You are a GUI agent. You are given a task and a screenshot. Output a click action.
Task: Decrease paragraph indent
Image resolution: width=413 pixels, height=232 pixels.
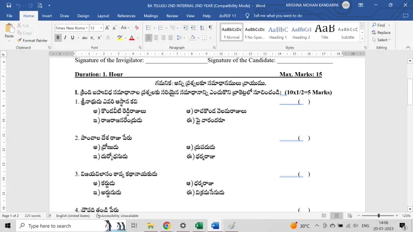(185, 28)
